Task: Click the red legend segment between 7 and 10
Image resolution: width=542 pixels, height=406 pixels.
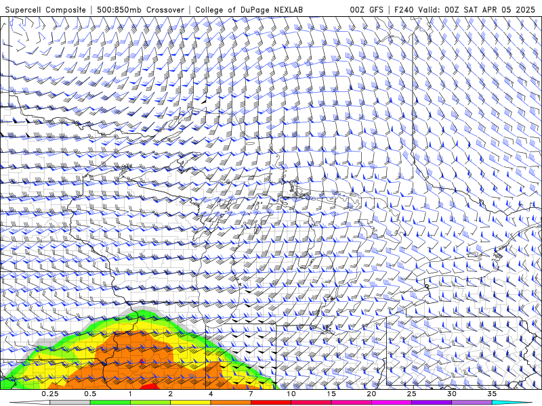Action: 271,403
